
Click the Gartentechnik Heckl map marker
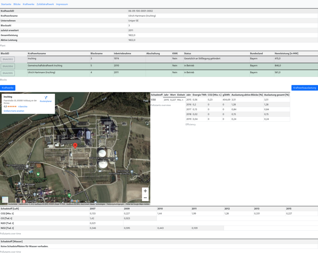point(69,195)
